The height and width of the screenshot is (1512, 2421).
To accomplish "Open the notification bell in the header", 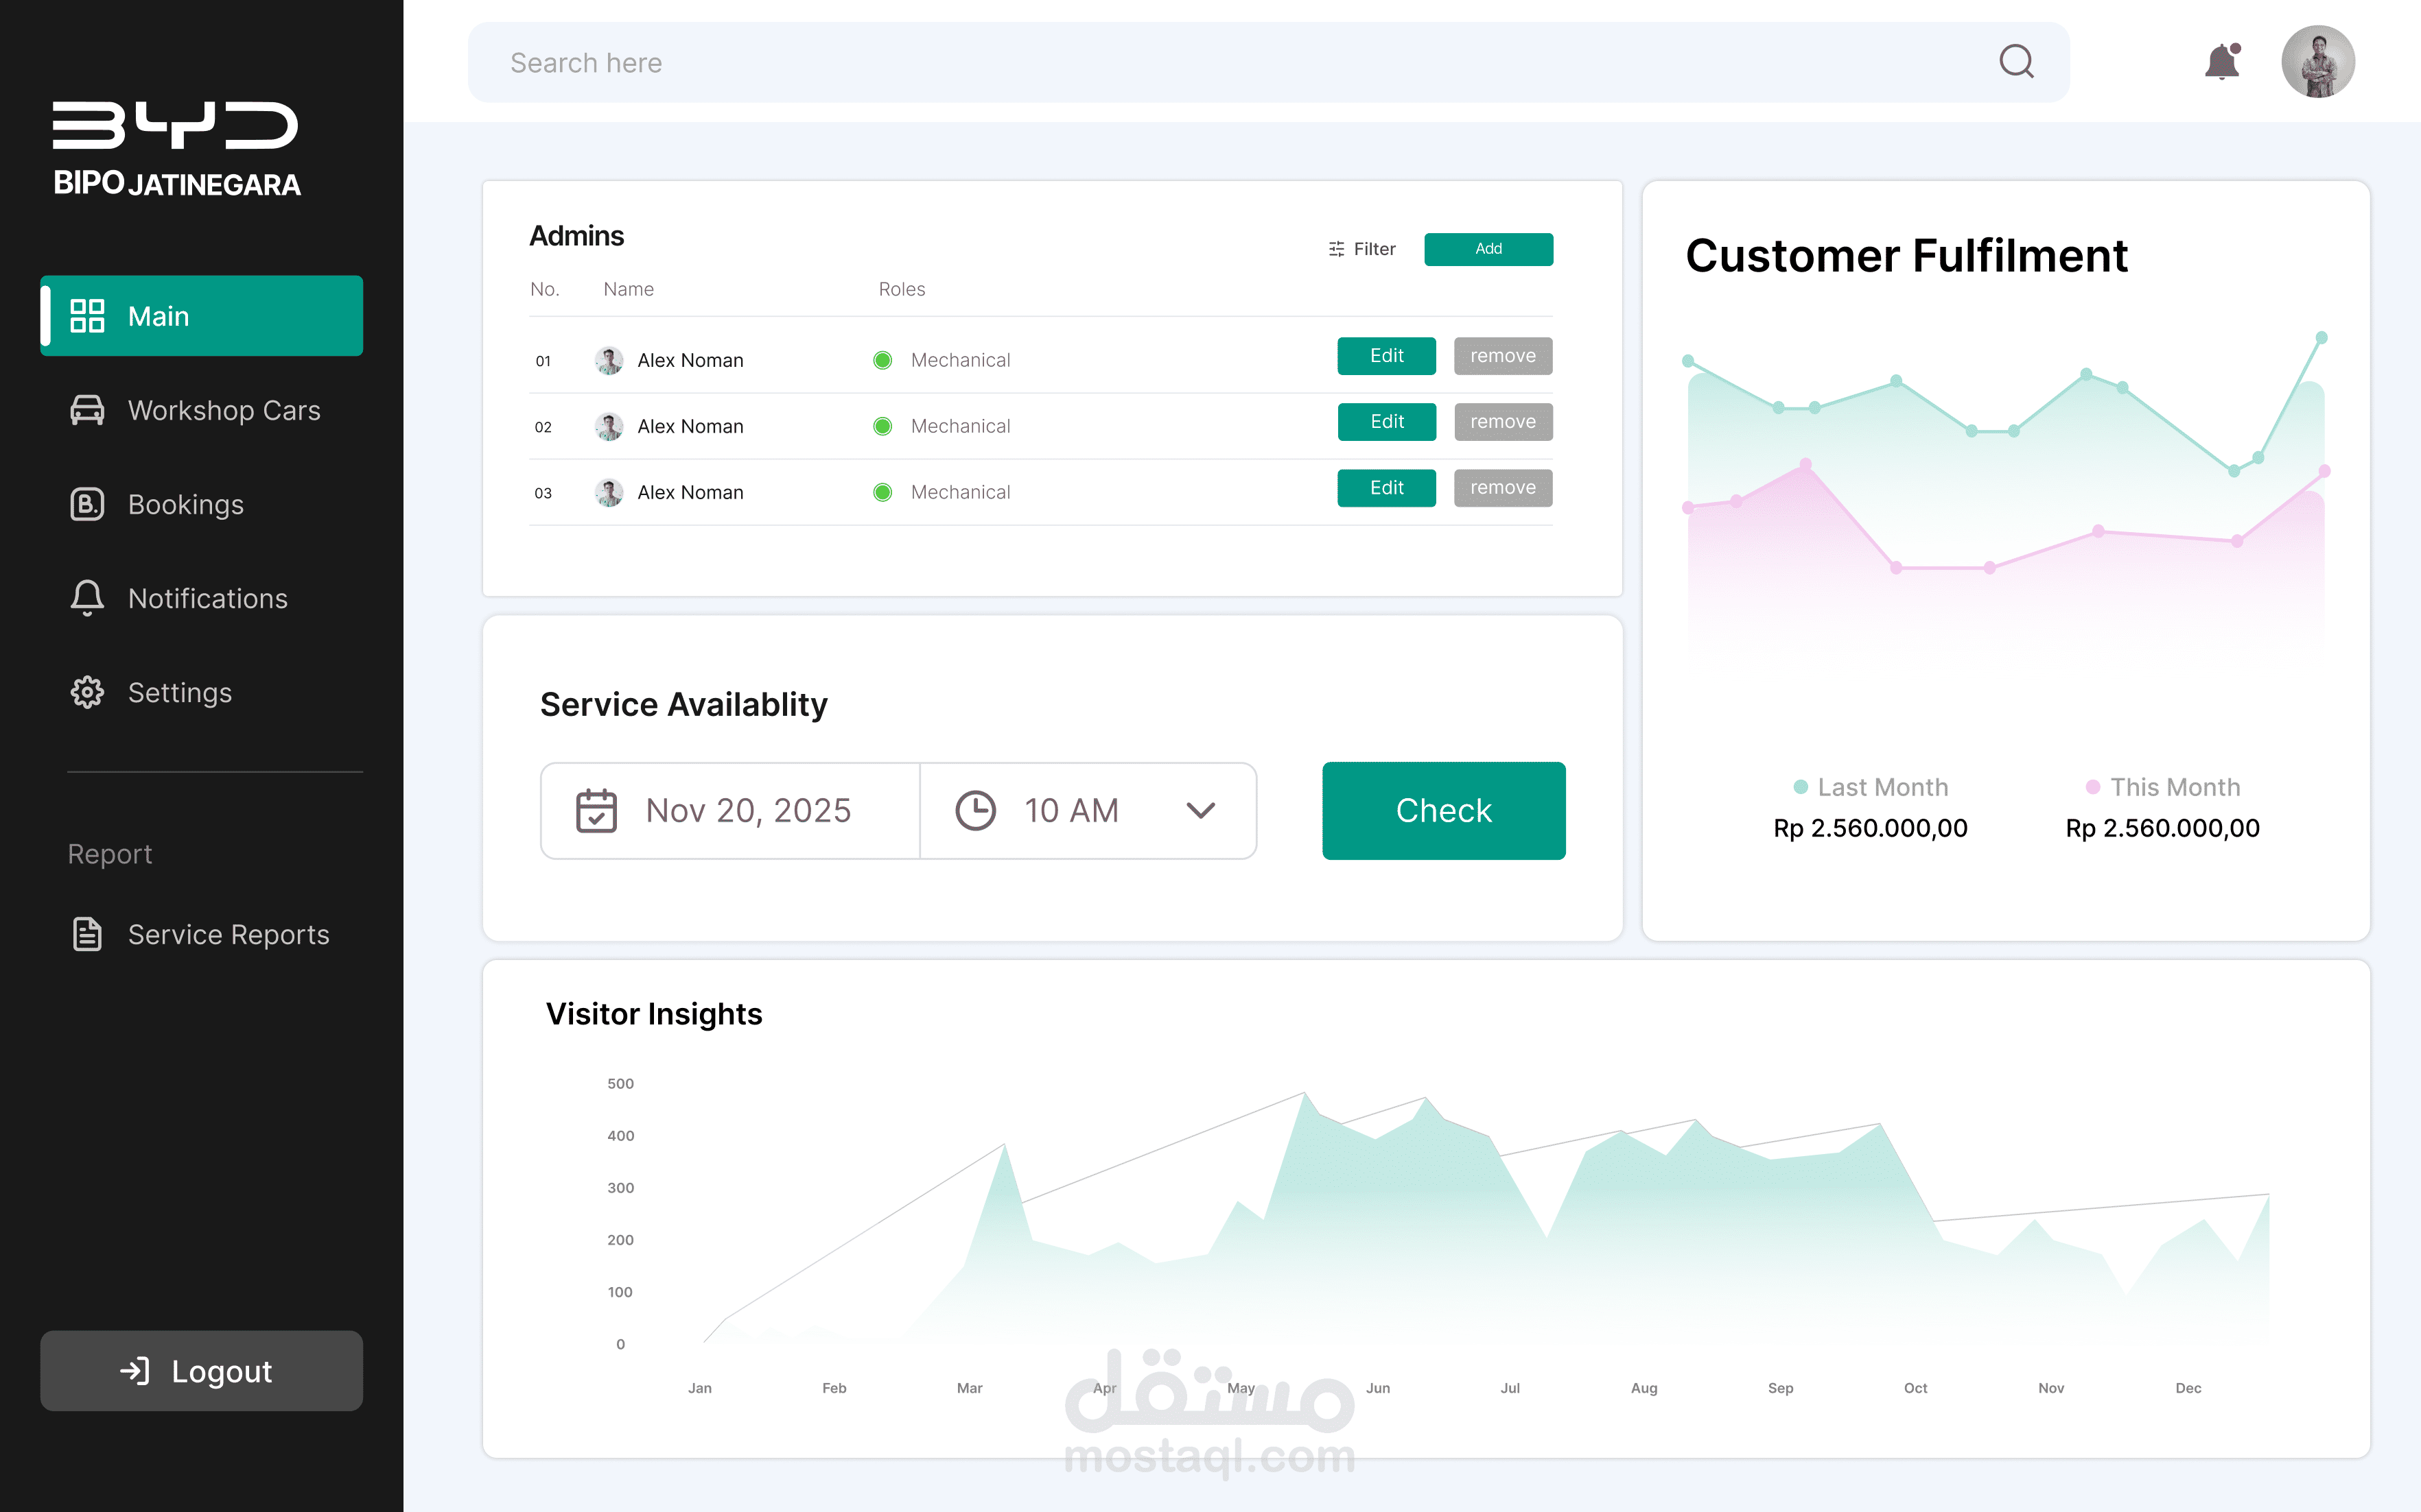I will point(2222,62).
